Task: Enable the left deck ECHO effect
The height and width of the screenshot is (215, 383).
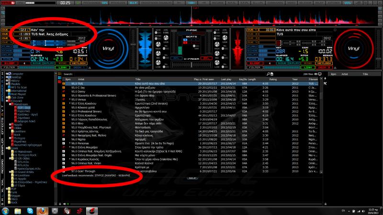Action: (x=6, y=51)
